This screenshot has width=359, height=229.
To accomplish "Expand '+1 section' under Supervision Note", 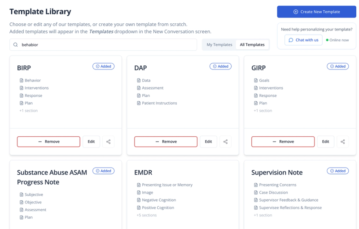I will point(263,215).
